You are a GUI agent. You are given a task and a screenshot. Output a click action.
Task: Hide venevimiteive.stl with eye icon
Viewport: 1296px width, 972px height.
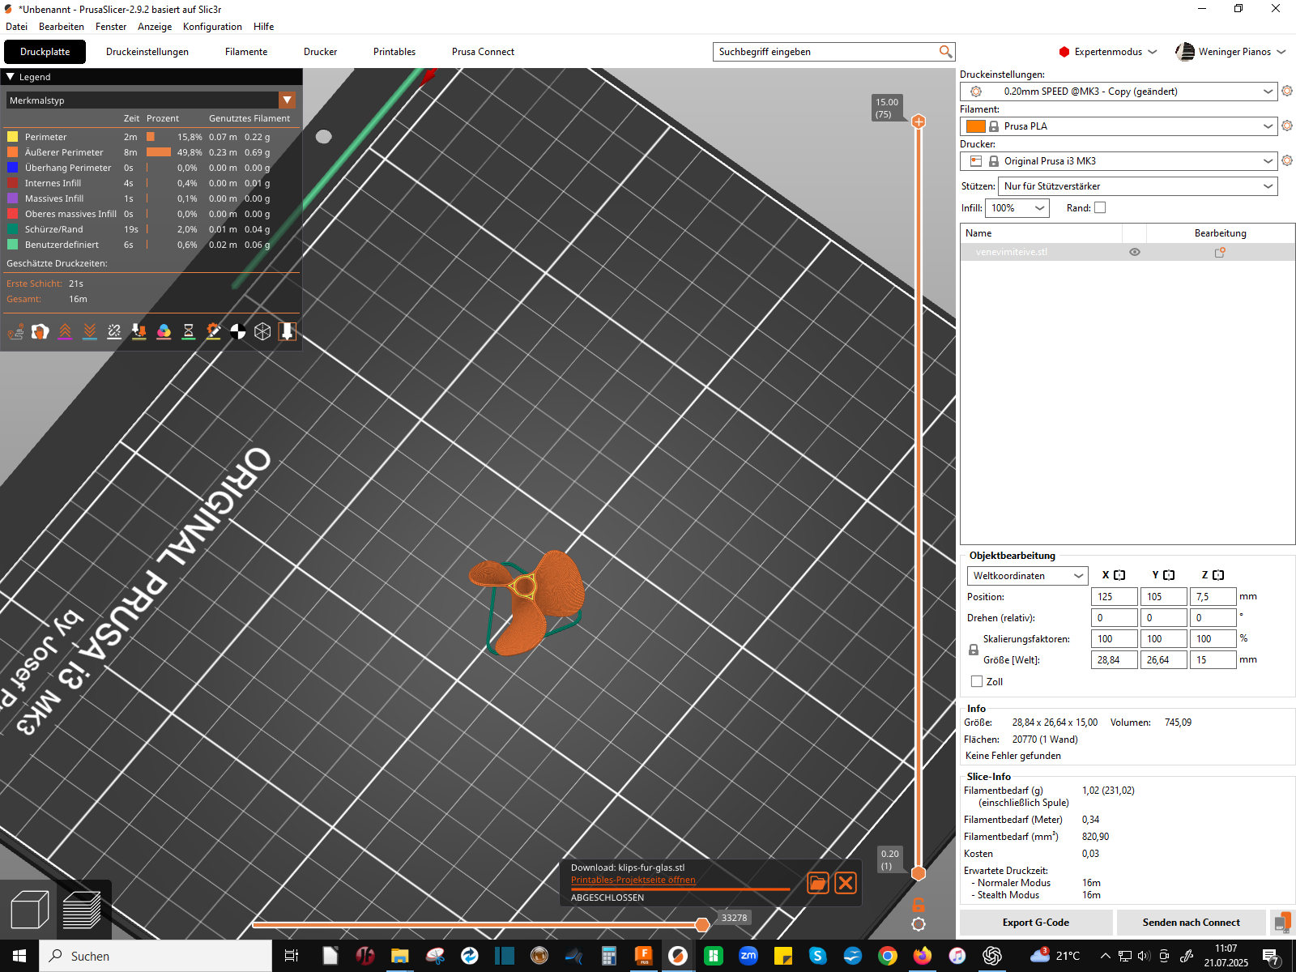pos(1135,252)
